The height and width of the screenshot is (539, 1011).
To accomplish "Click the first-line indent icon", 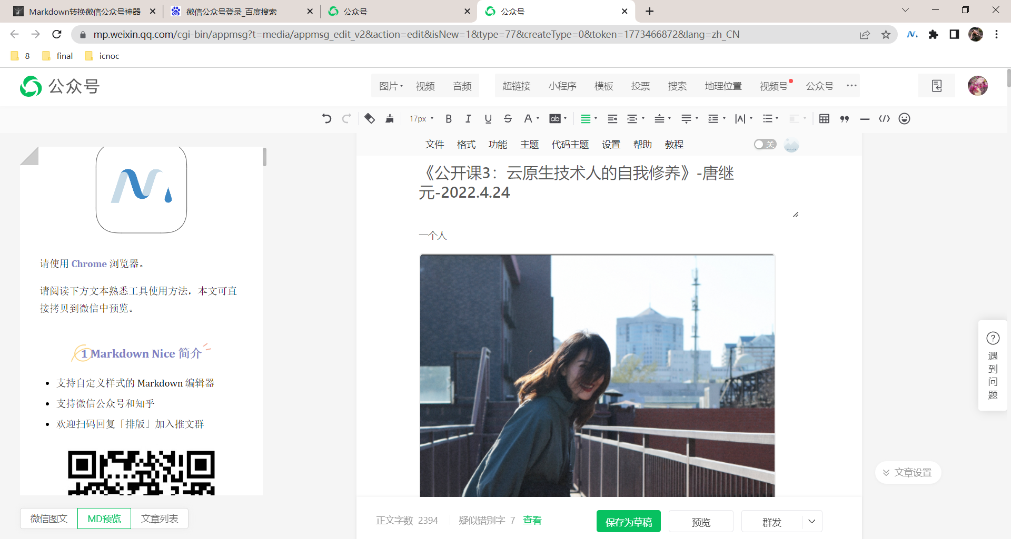I will [x=612, y=119].
